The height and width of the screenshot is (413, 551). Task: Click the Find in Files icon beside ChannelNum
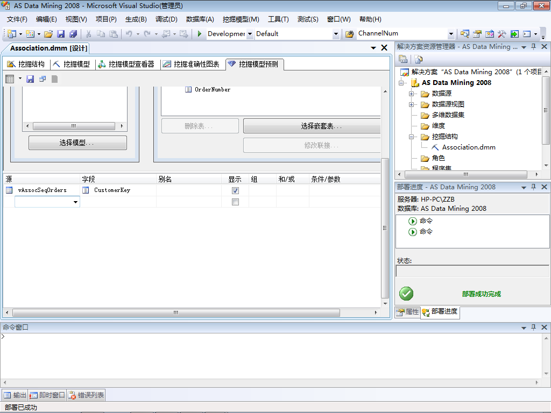click(349, 34)
